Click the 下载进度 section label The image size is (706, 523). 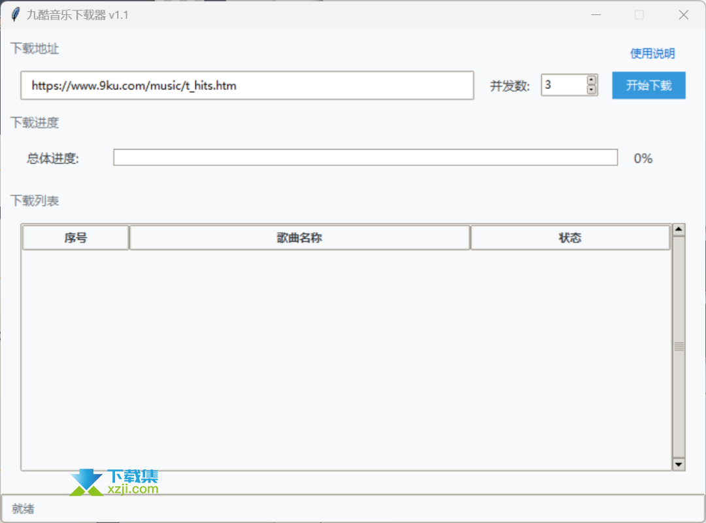tap(35, 122)
